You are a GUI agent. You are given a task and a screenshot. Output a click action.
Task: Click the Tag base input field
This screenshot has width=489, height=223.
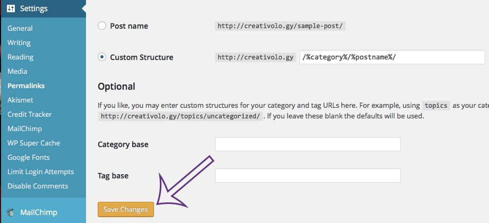307,176
